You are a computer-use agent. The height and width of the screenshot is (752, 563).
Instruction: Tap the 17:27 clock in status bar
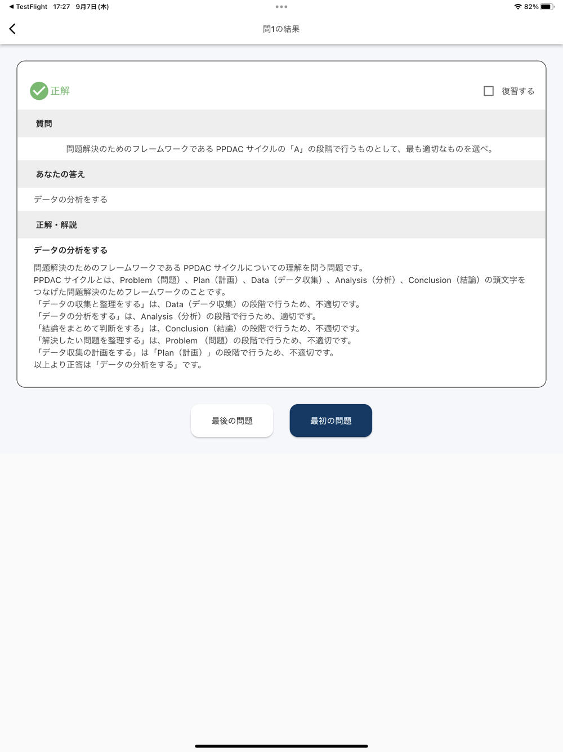tap(61, 7)
